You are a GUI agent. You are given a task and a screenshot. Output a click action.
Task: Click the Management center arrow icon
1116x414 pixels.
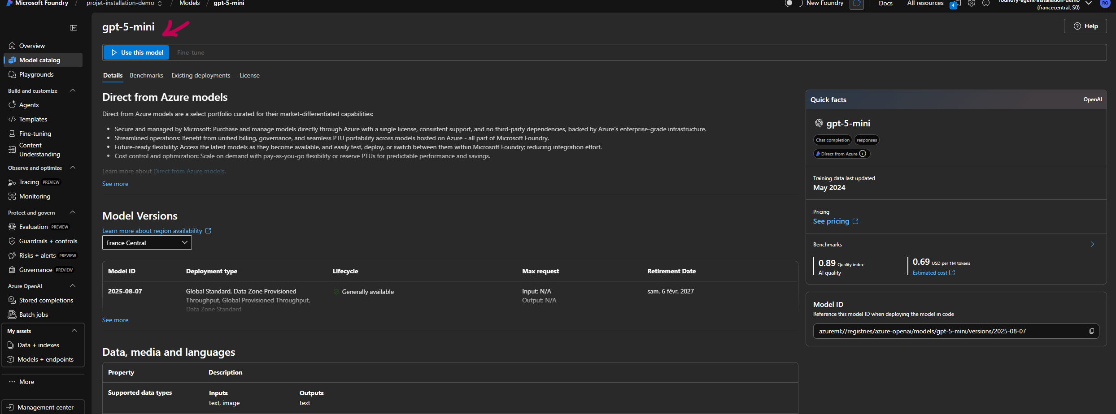pyautogui.click(x=10, y=407)
